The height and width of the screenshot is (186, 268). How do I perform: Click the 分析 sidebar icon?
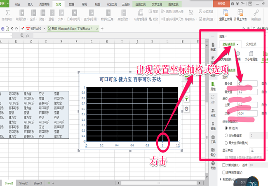click(x=213, y=100)
